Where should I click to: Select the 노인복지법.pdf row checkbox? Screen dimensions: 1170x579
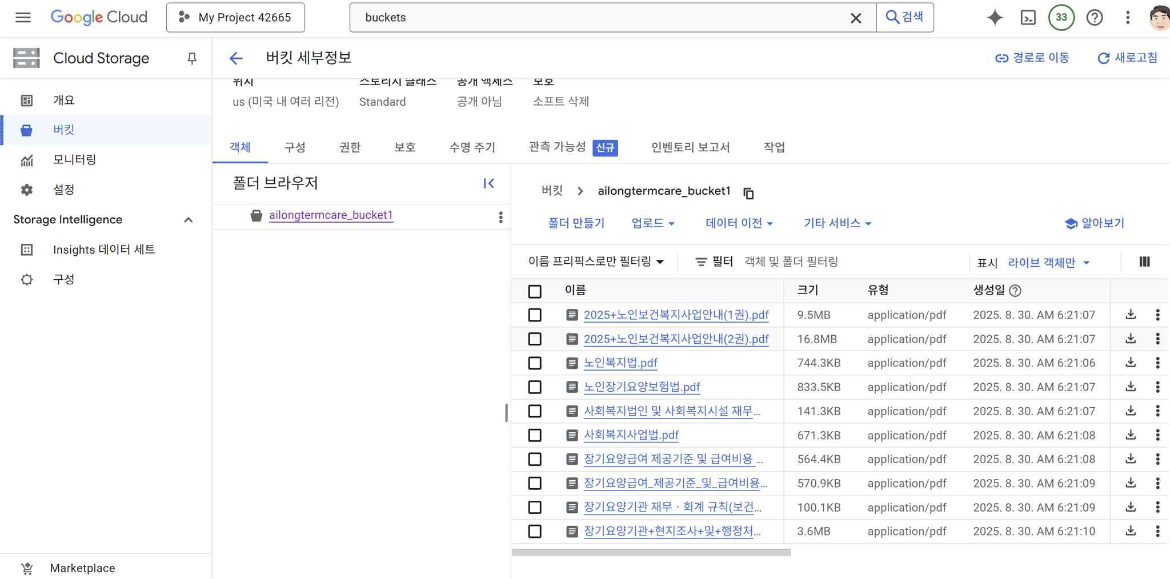coord(535,363)
